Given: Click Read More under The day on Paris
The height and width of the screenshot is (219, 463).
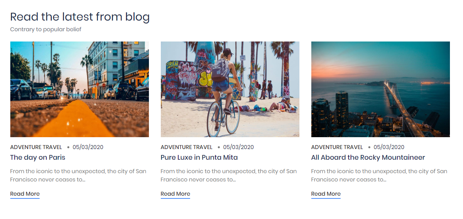Looking at the screenshot, I should (25, 194).
